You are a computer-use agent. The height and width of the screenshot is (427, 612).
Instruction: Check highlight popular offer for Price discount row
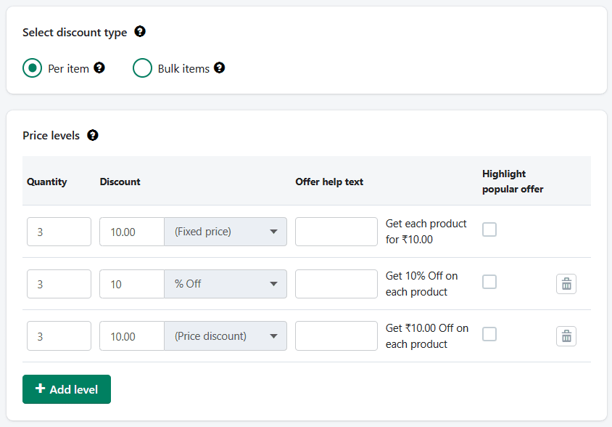coord(489,334)
